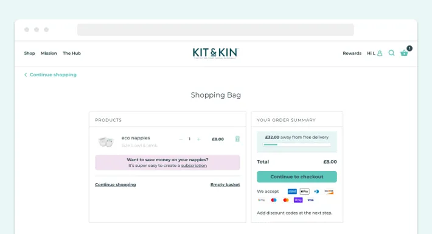Click the Kit & Kin logo
This screenshot has height=234, width=432.
tap(216, 53)
